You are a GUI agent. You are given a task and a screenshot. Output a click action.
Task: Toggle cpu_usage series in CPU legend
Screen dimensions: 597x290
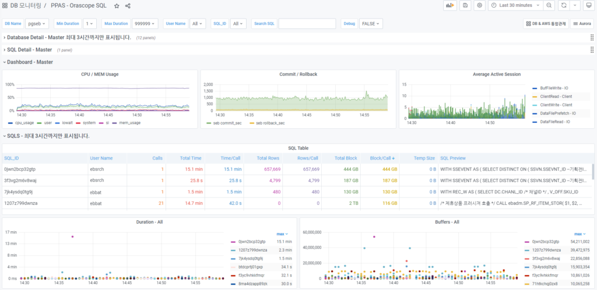(25, 123)
